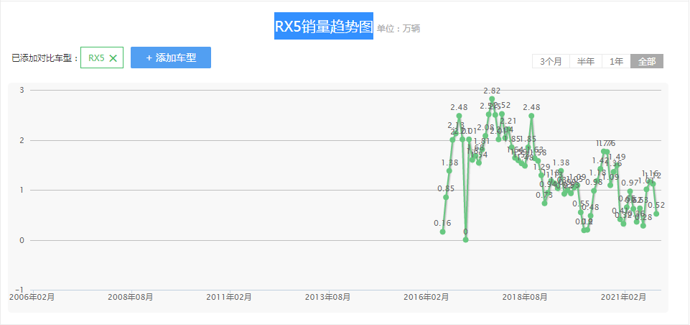
Task: Click the x-axis label 2006年02月
Action: (x=32, y=297)
